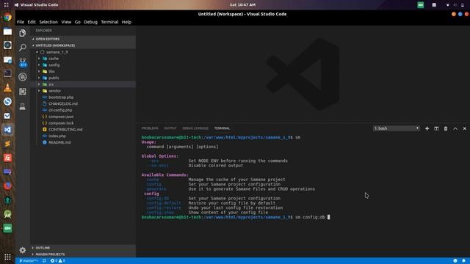Open the Terminal menu

pyautogui.click(x=109, y=22)
